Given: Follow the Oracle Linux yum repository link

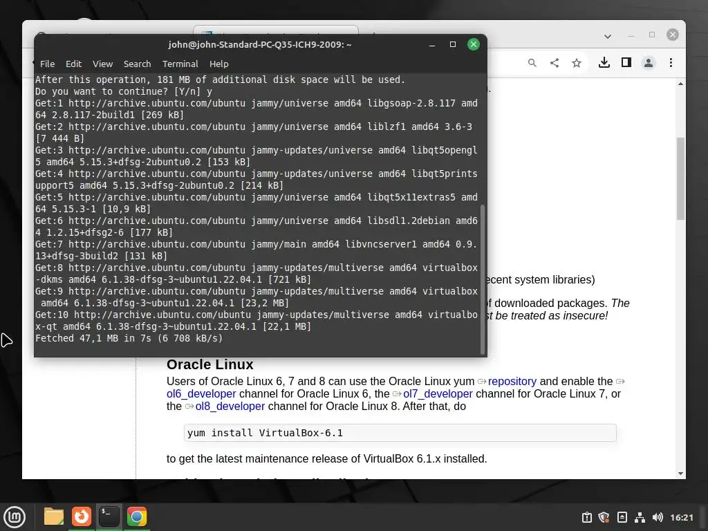Looking at the screenshot, I should point(512,381).
